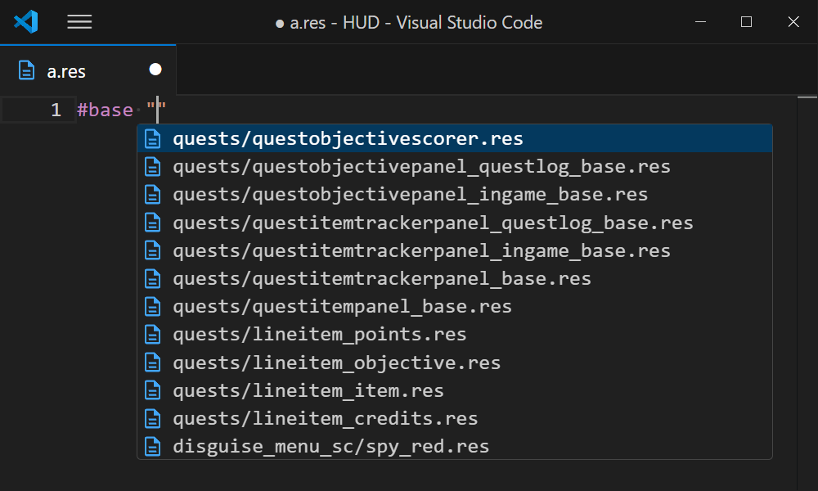This screenshot has height=491, width=818.
Task: Click file icon beside lineitem_credits.res
Action: tap(153, 418)
